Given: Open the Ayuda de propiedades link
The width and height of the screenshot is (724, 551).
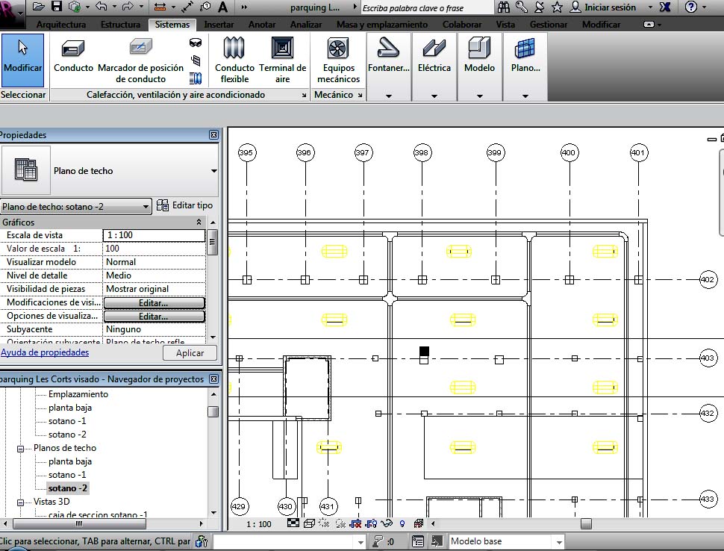Looking at the screenshot, I should coord(45,352).
